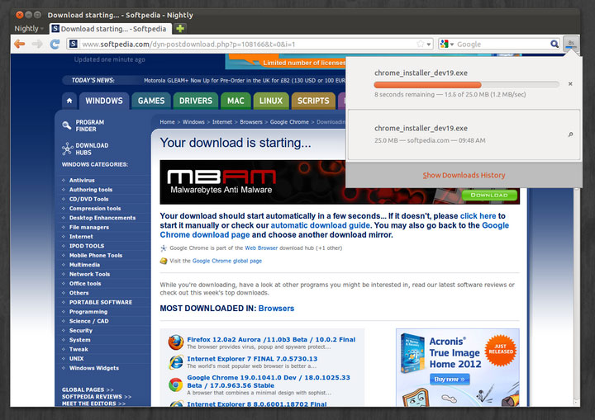Click the Browsers breadcrumb link
The image size is (595, 420).
(x=251, y=122)
